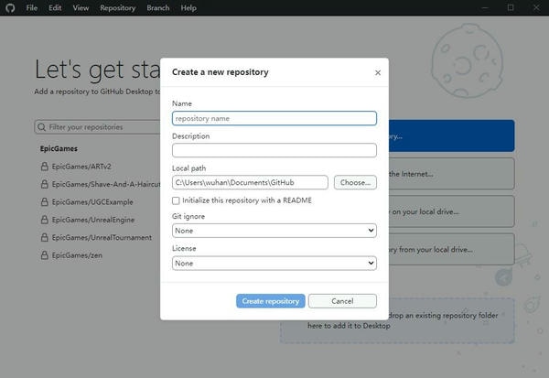Select EpicGames/UGCExample repository

coord(92,202)
